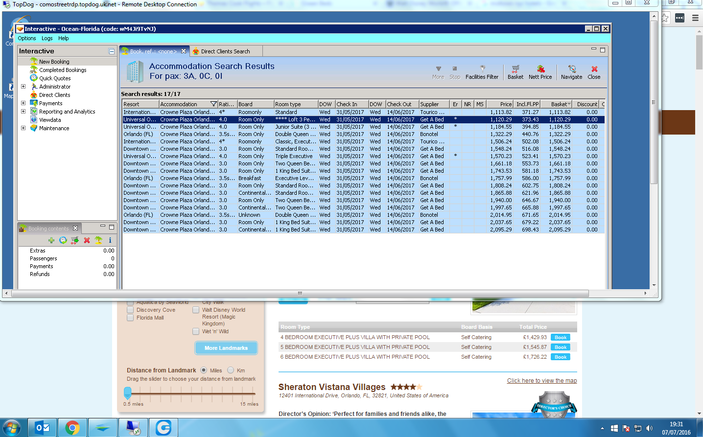Select the Book. ref. <none> tab

click(x=153, y=51)
